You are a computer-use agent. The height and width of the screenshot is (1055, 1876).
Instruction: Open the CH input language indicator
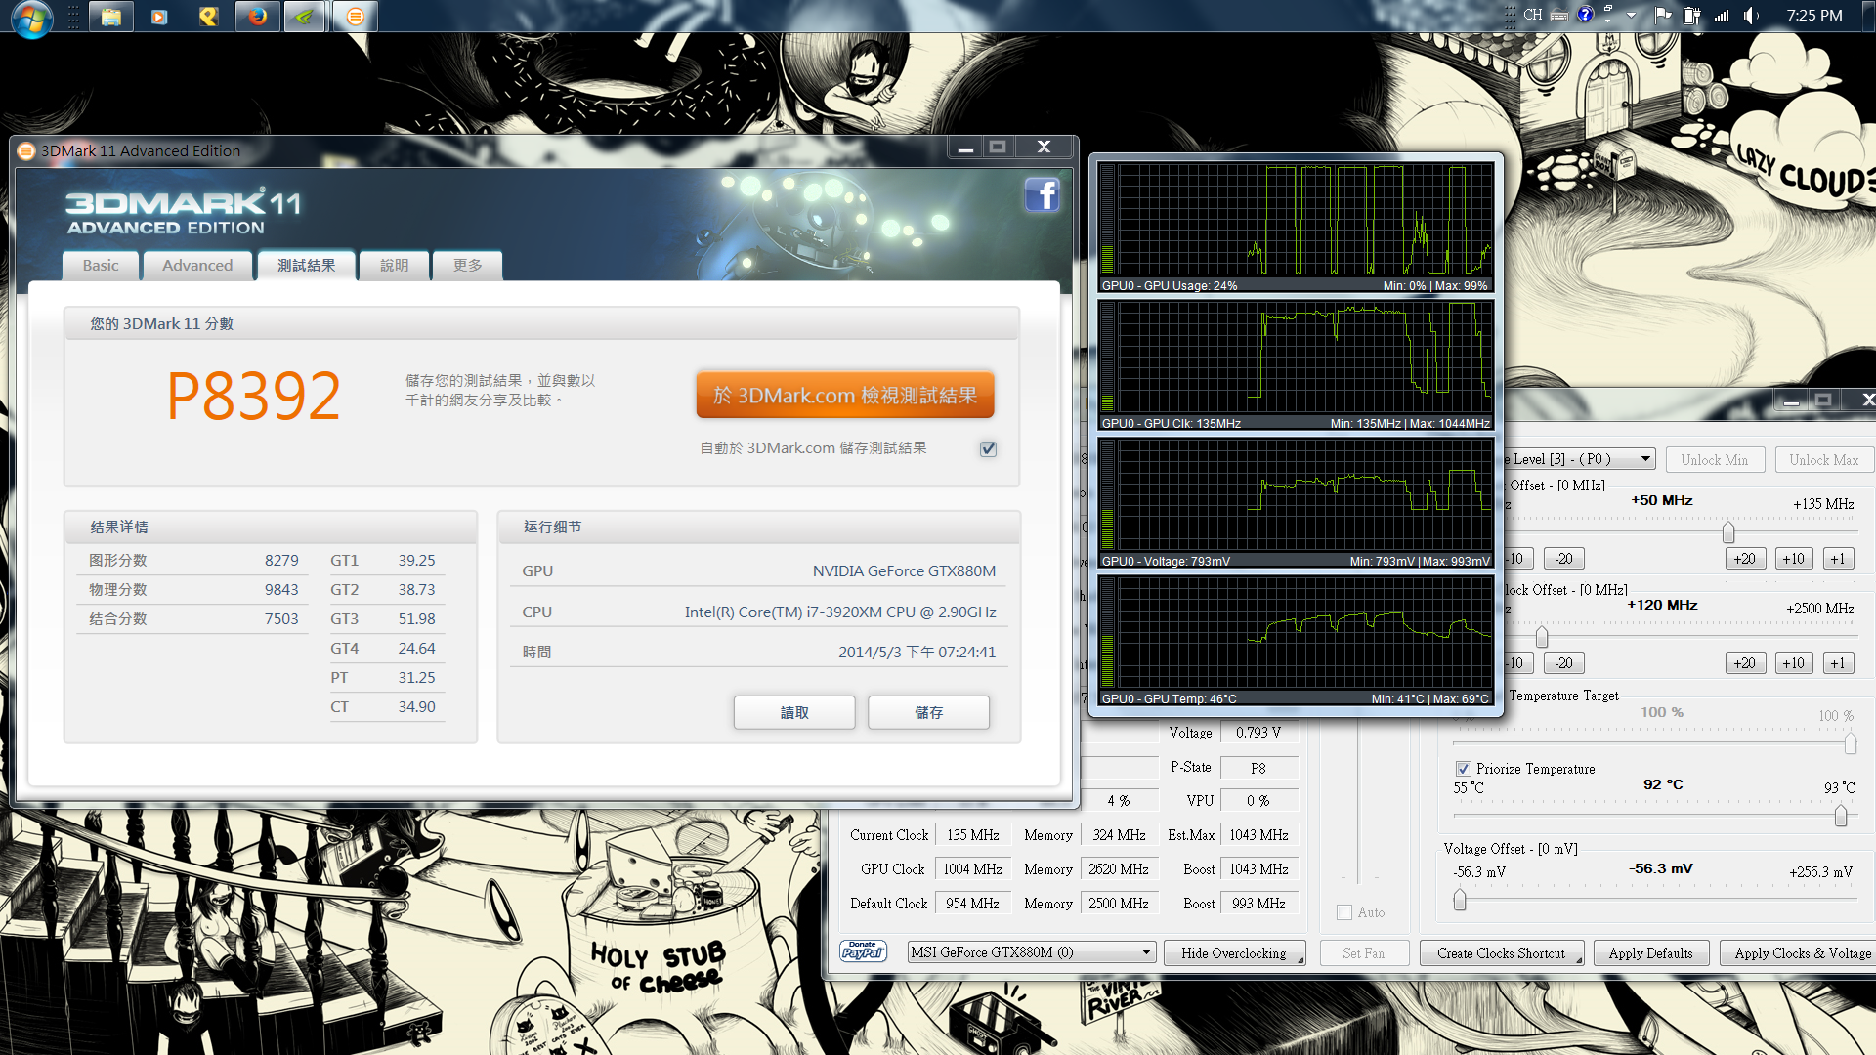click(1532, 15)
